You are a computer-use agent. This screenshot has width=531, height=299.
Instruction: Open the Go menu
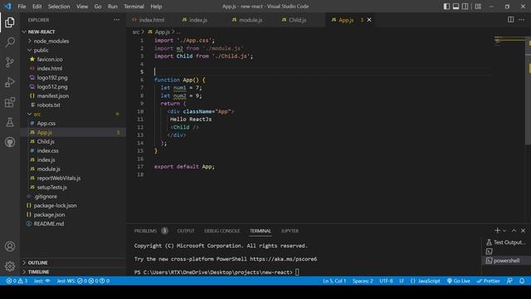pos(98,7)
